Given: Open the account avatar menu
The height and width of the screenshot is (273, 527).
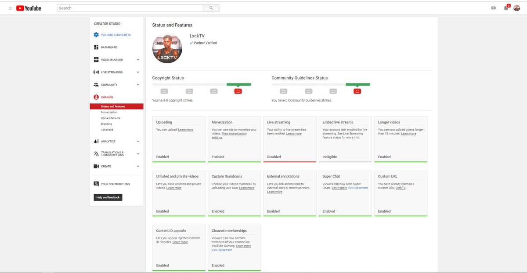Looking at the screenshot, I should click(517, 8).
